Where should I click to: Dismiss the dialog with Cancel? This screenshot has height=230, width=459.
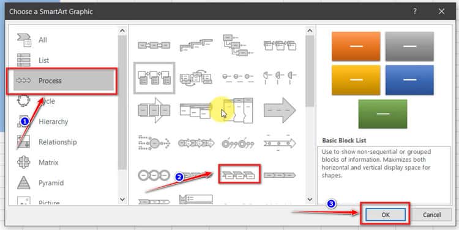coord(431,215)
